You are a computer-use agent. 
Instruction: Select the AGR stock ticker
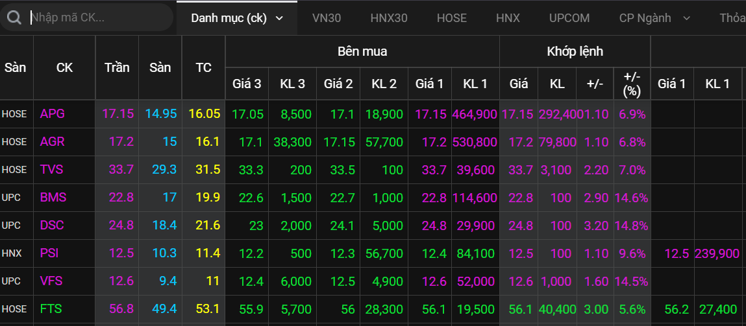click(x=53, y=141)
